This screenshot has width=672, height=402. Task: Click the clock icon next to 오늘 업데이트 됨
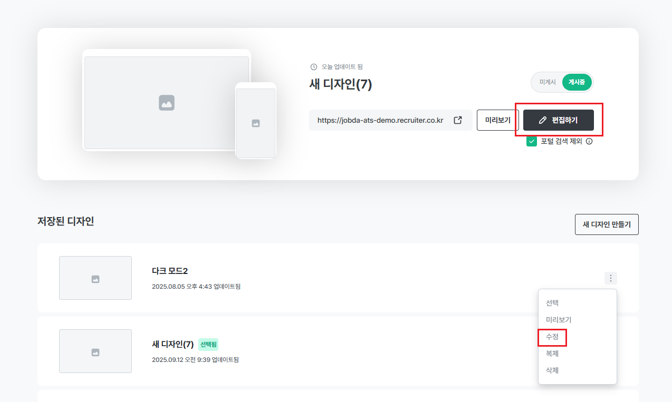[314, 67]
